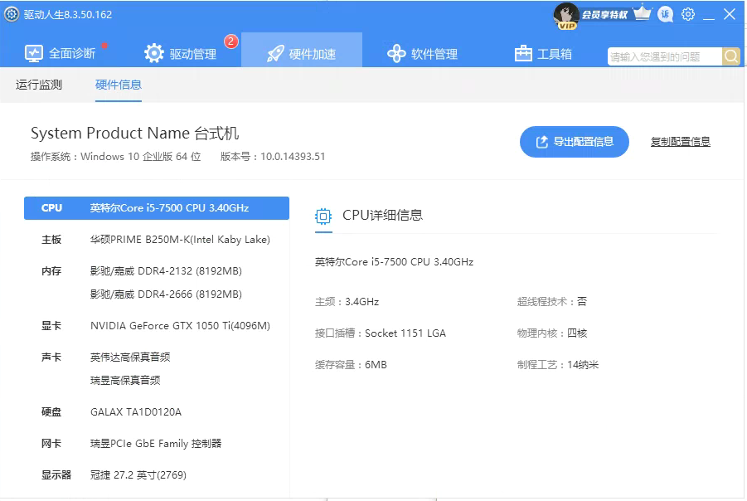This screenshot has height=501, width=747.
Task: Click the CPU详细信息 heading
Action: (382, 216)
